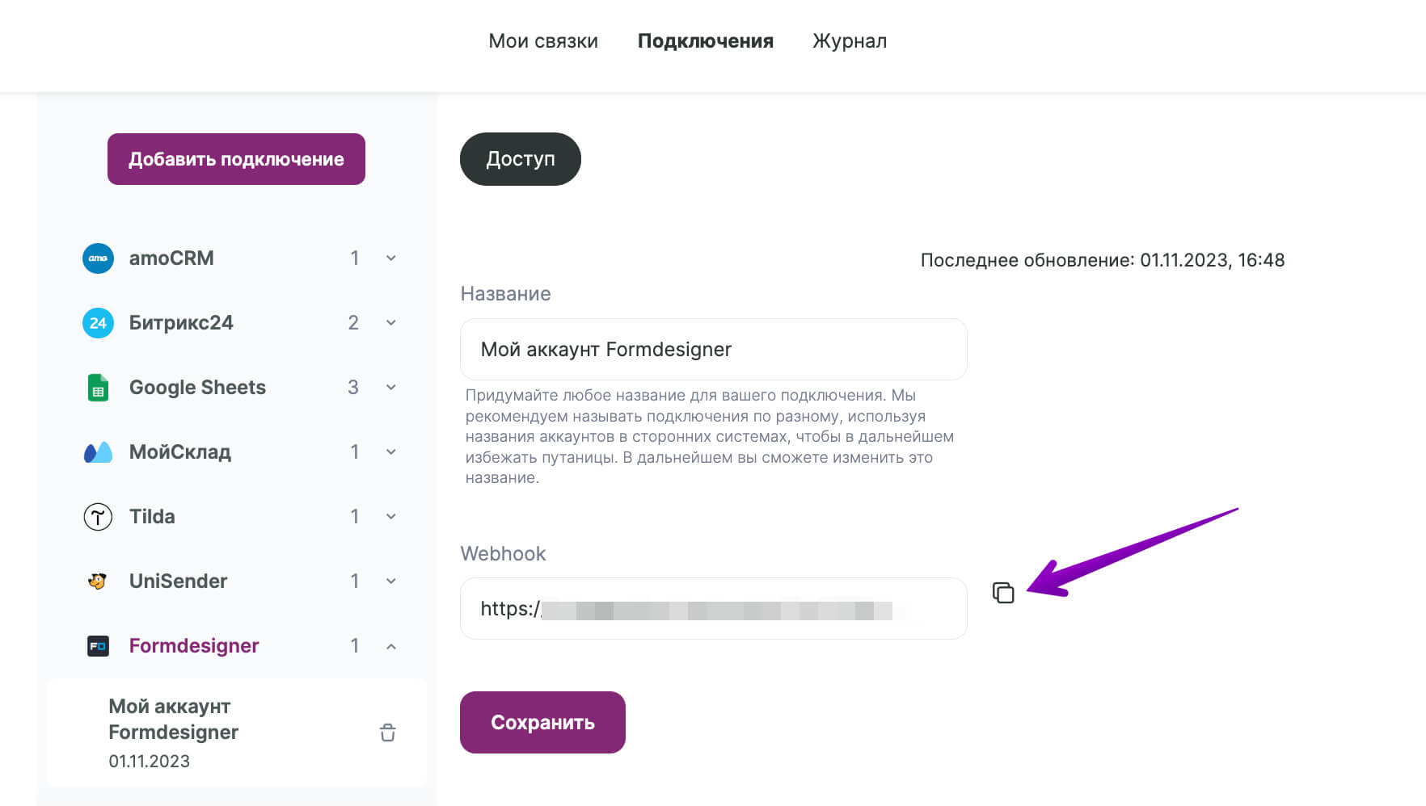The height and width of the screenshot is (806, 1426).
Task: Open the Журнал tab
Action: tap(850, 41)
